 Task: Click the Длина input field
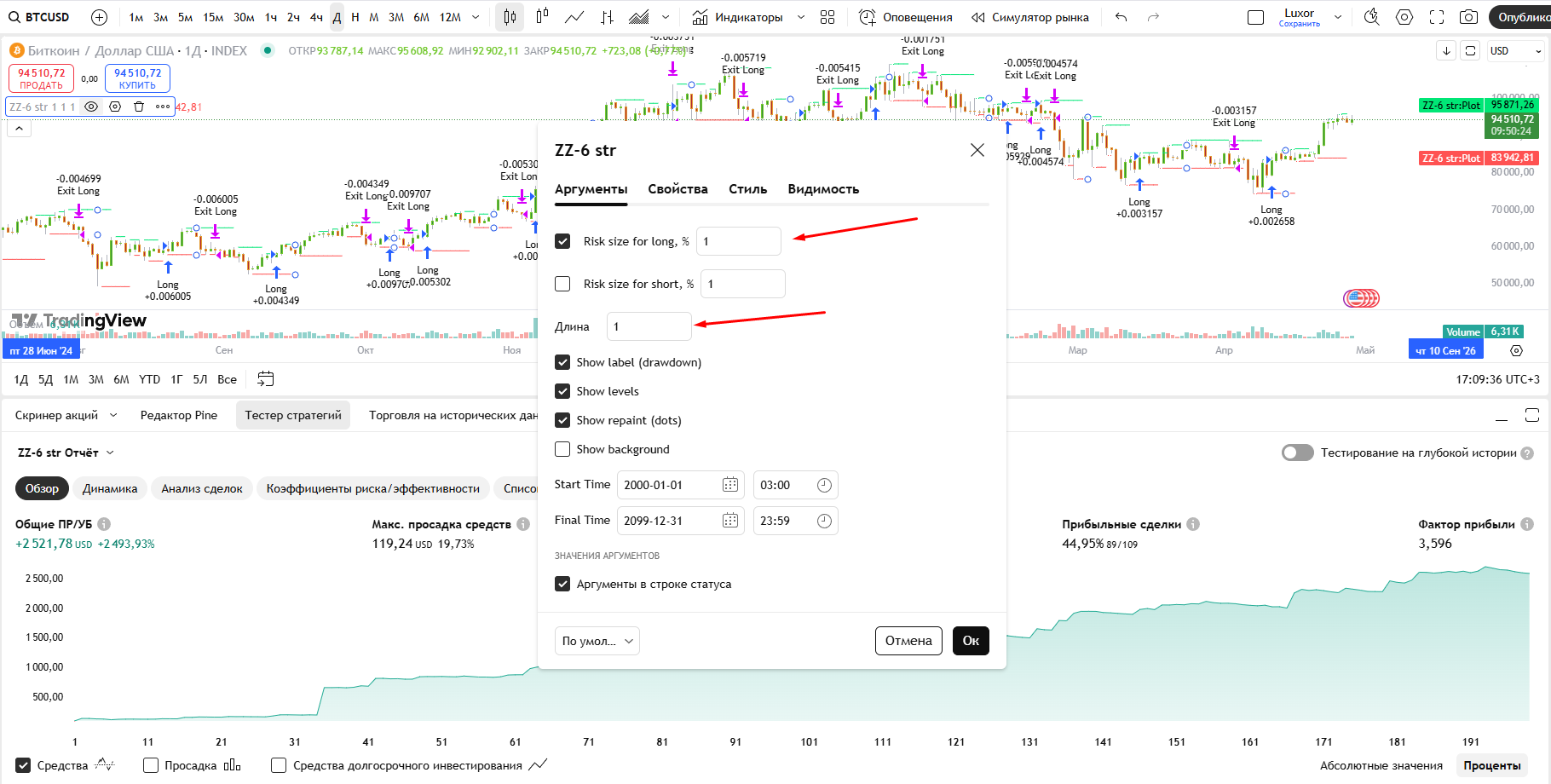point(649,326)
